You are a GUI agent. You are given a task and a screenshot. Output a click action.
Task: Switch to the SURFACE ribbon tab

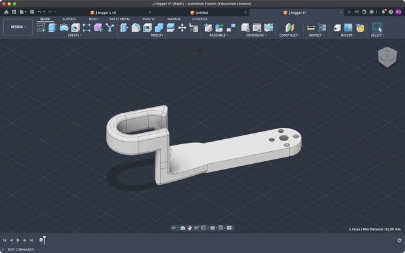(x=69, y=19)
